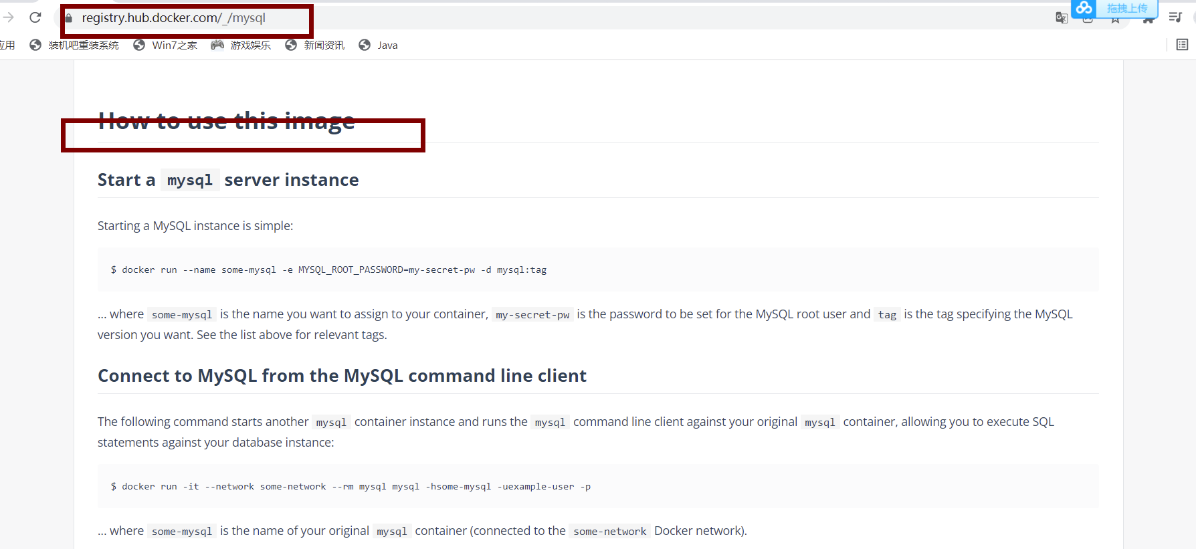The width and height of the screenshot is (1196, 549).
Task: Open the Java bookmark
Action: [x=379, y=45]
